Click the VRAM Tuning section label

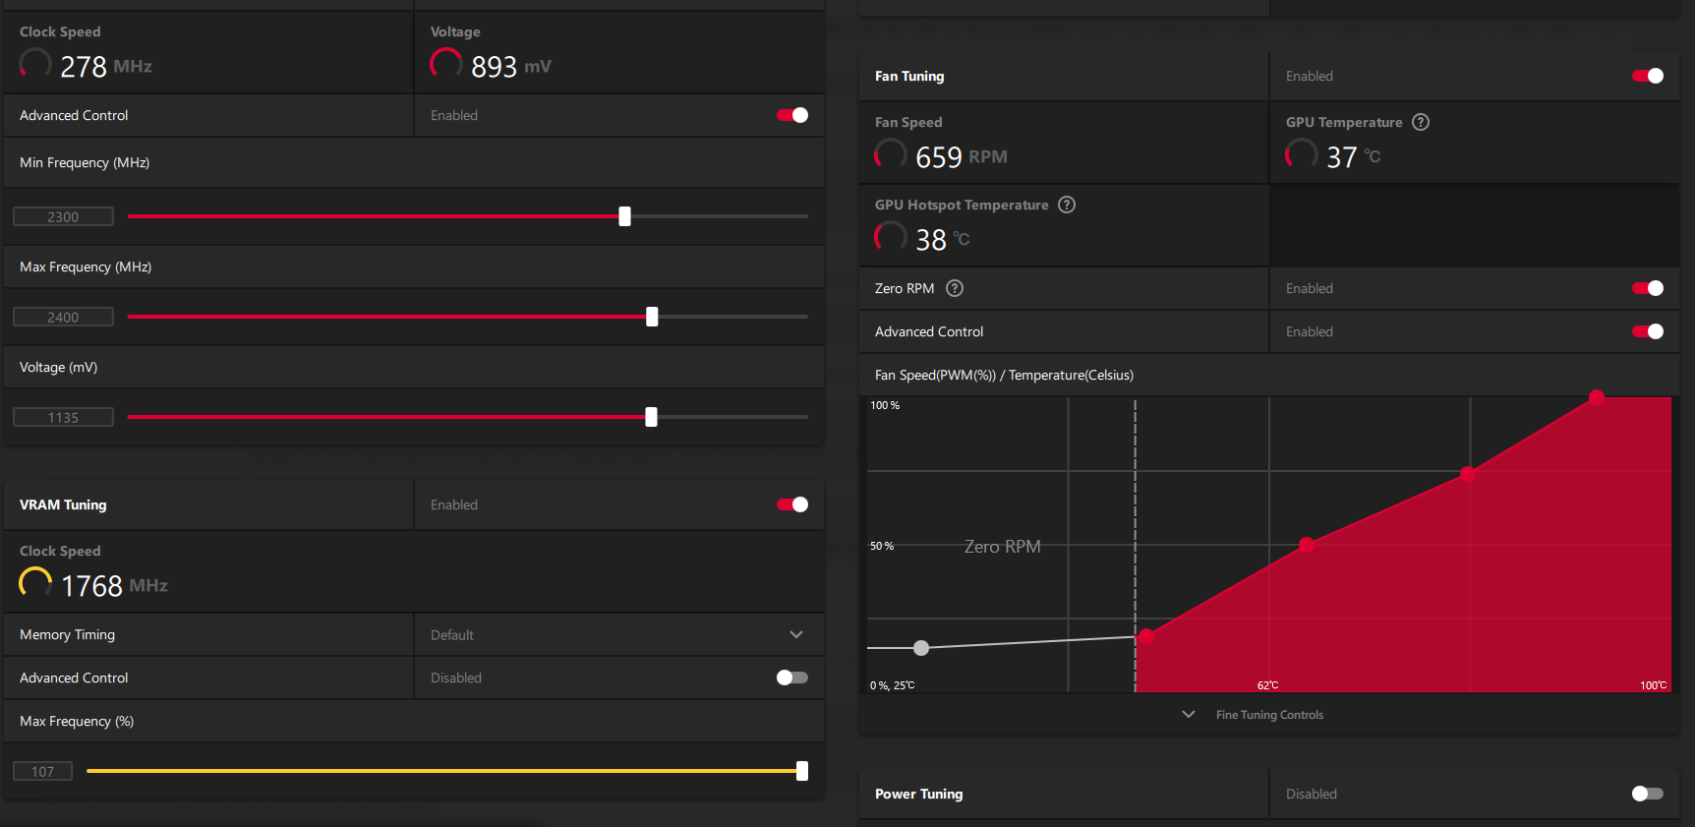pos(63,504)
